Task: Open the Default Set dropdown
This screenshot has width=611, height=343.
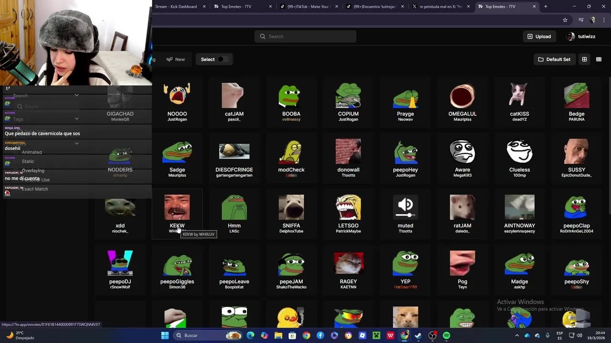Action: (554, 60)
